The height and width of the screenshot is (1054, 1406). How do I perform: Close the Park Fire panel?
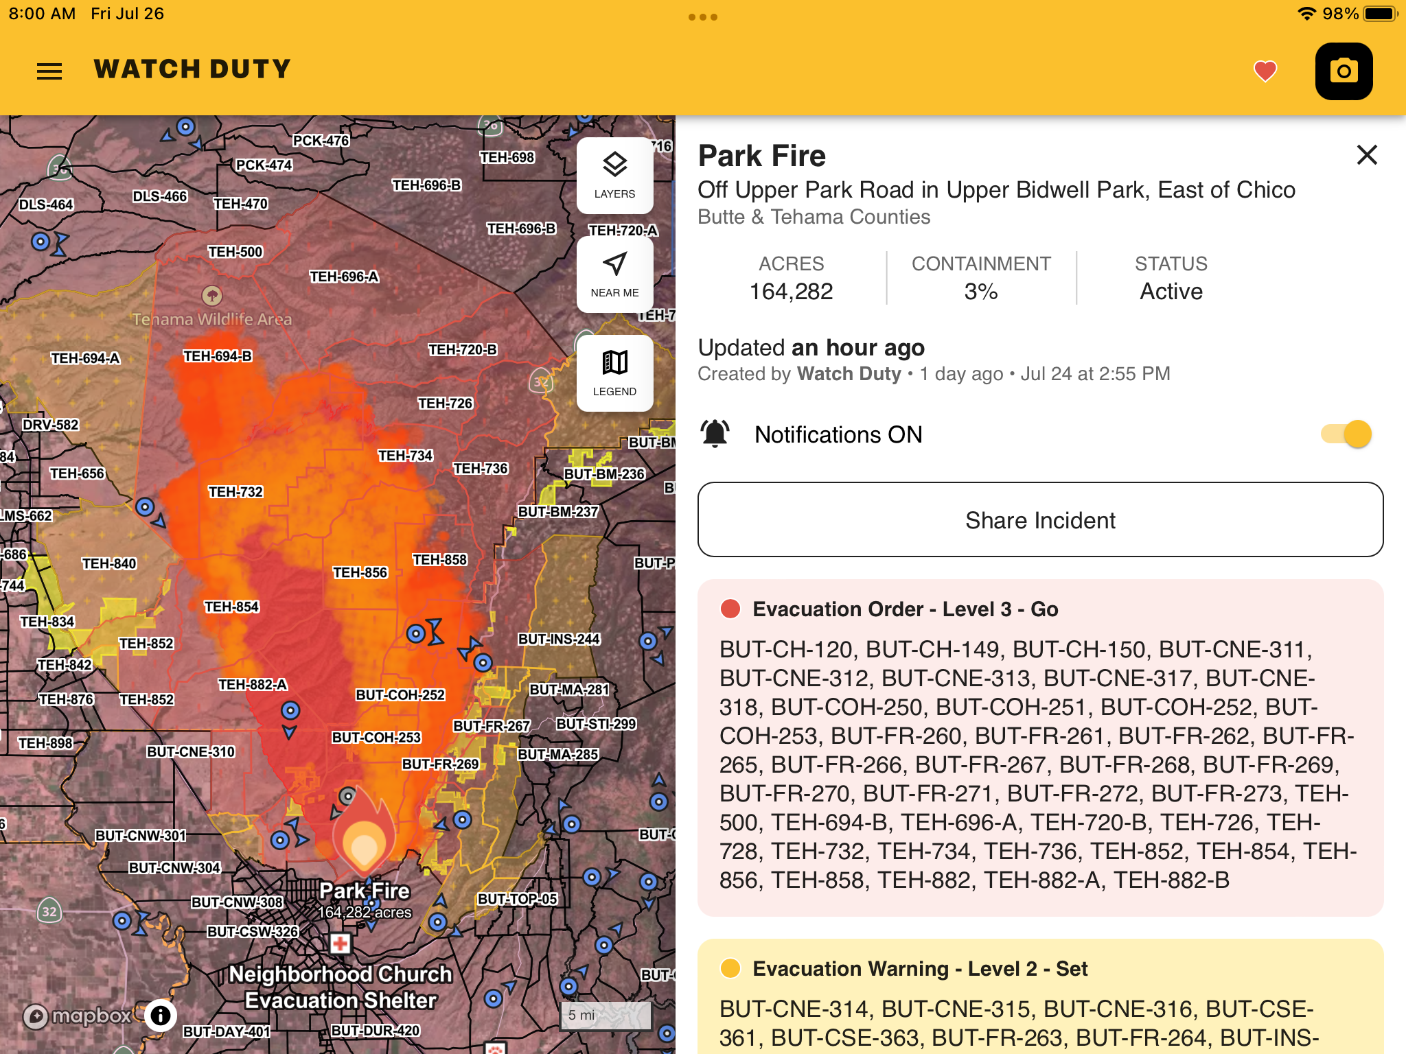point(1367,155)
